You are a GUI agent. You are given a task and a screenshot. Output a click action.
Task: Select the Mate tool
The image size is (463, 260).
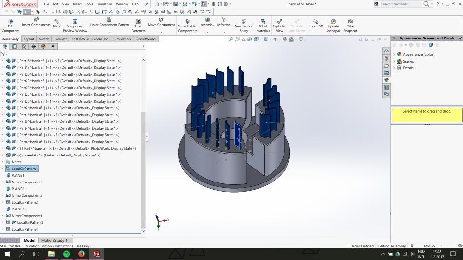click(x=56, y=24)
